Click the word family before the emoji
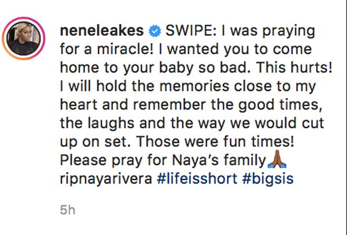This screenshot has height=235, width=347. [x=245, y=161]
